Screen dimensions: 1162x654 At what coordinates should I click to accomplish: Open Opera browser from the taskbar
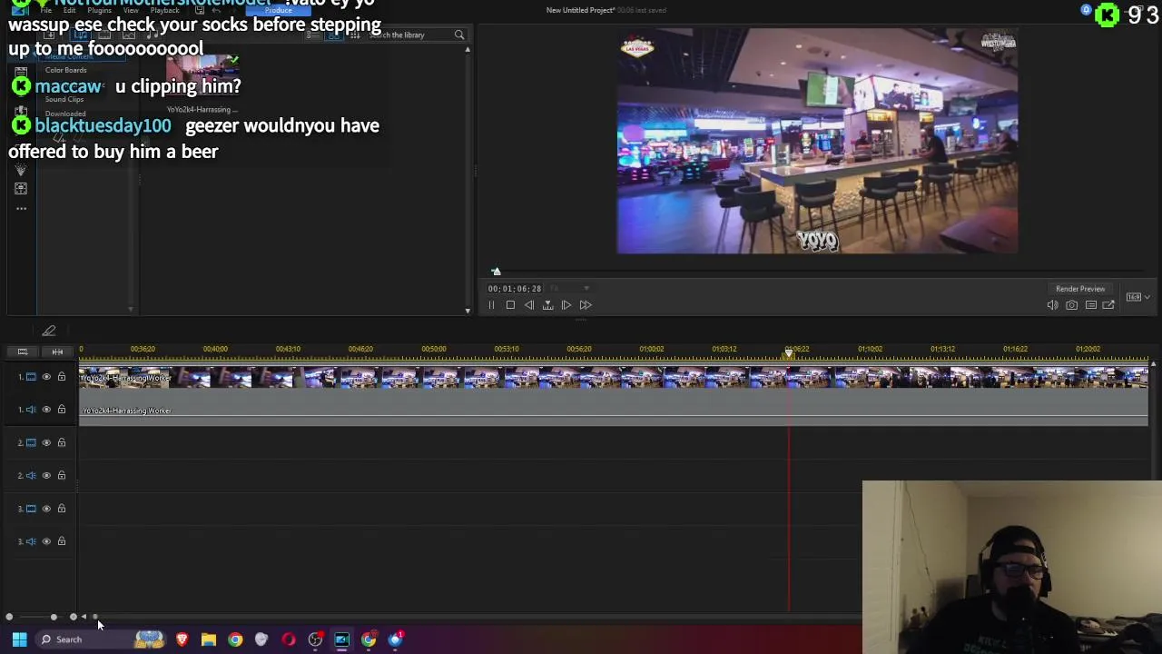click(x=289, y=639)
